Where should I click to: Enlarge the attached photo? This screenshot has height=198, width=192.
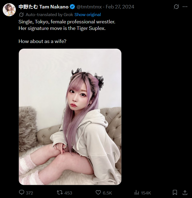tap(70, 117)
